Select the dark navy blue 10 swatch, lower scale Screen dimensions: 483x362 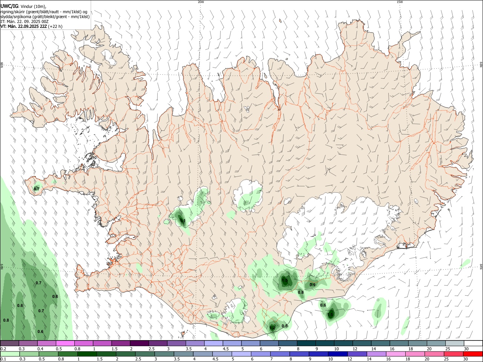coord(338,354)
